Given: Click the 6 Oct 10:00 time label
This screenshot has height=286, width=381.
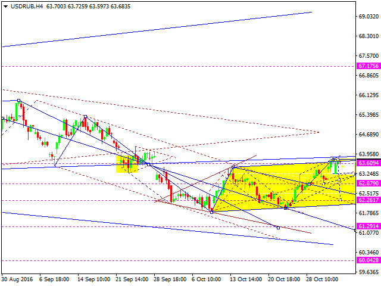Looking at the screenshot, I should click(207, 279).
